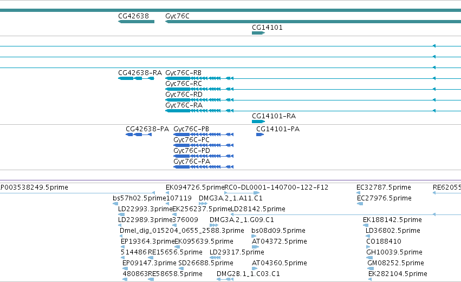Click the EP19364.3prime label
Screen dimensions: 461x282
(147, 241)
